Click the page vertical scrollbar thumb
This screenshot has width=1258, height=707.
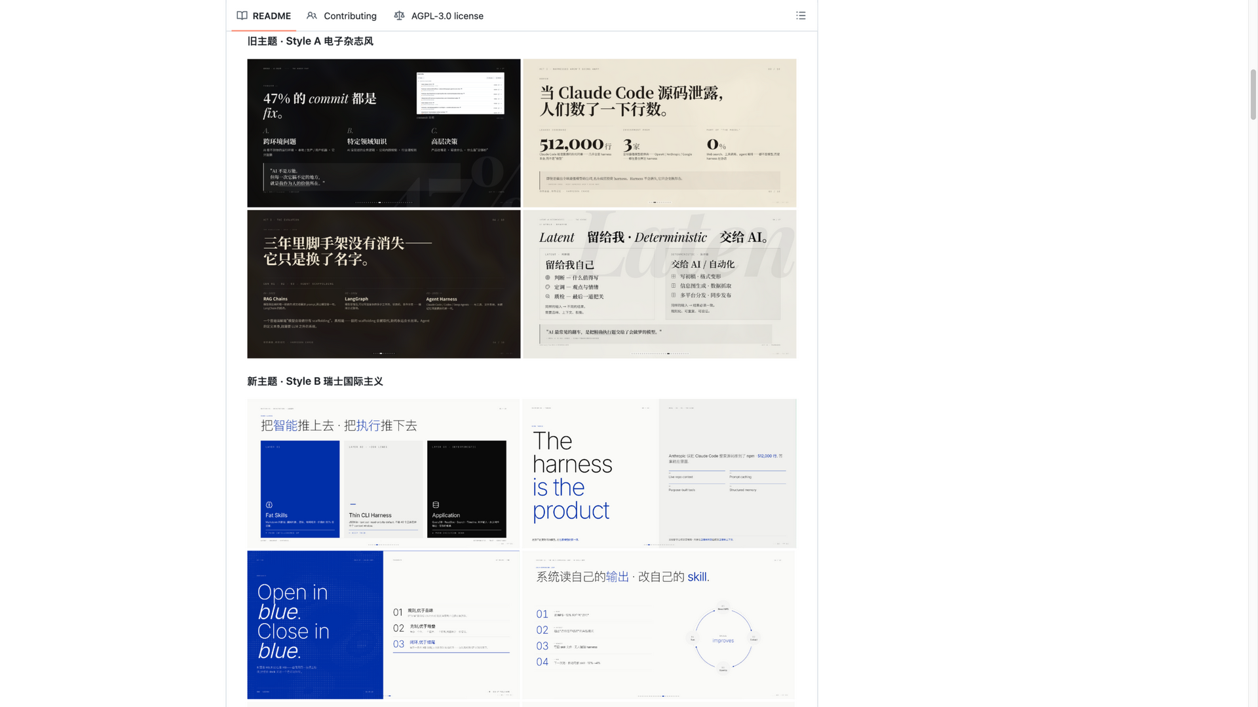[x=1253, y=94]
